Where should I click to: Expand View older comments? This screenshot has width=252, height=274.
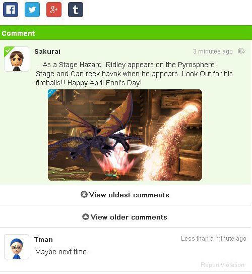click(x=125, y=217)
